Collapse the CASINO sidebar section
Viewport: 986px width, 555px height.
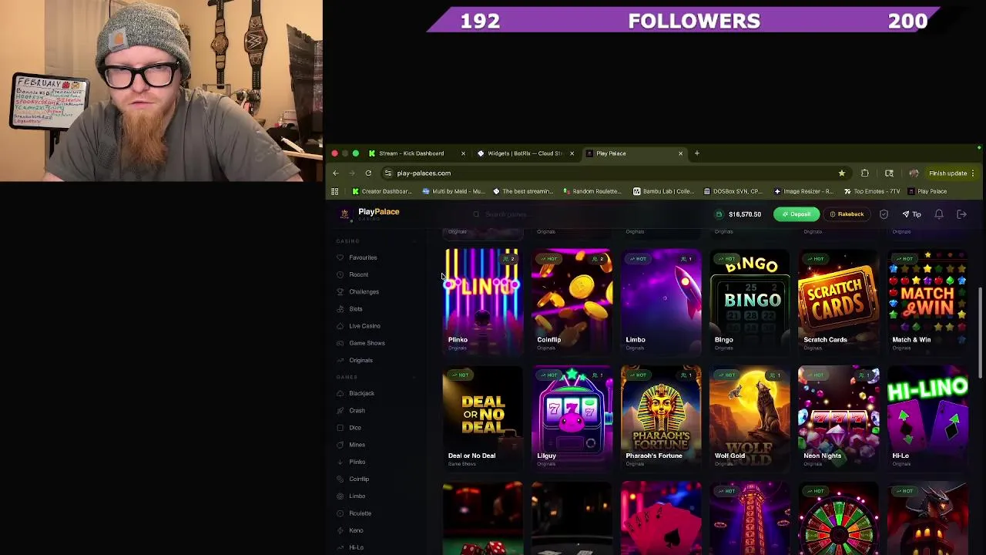click(415, 241)
